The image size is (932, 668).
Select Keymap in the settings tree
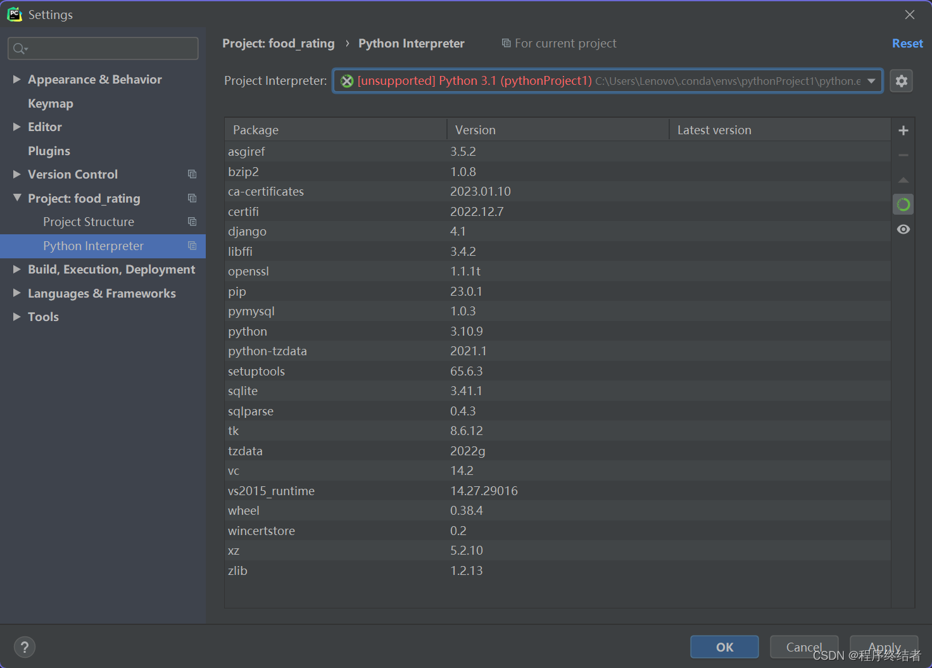click(51, 103)
